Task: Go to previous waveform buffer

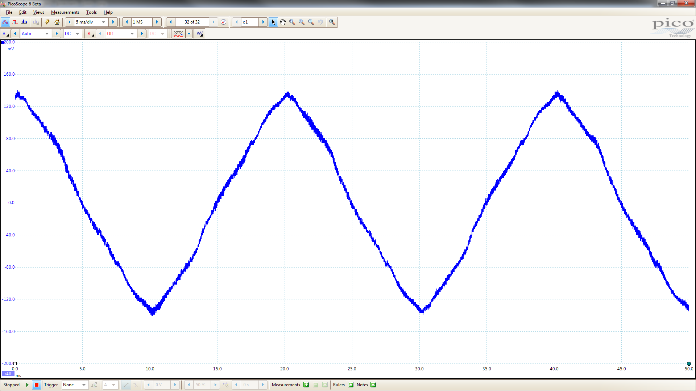Action: click(x=171, y=22)
